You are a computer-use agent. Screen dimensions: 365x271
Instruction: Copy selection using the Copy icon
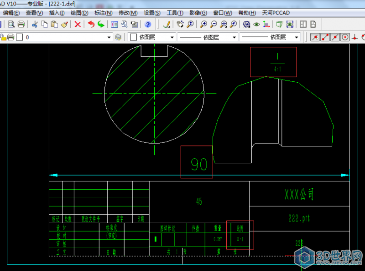pyautogui.click(x=44, y=24)
